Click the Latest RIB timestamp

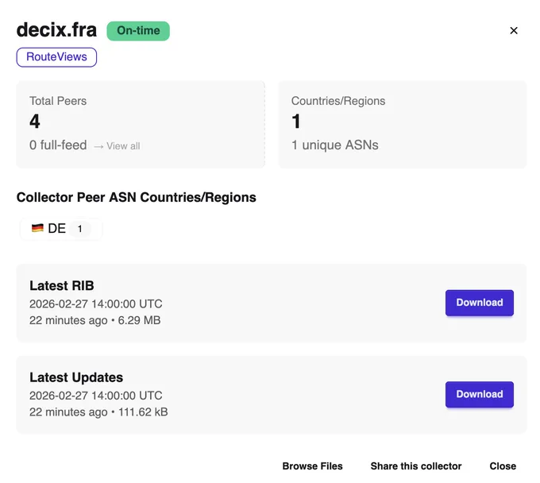(x=96, y=303)
